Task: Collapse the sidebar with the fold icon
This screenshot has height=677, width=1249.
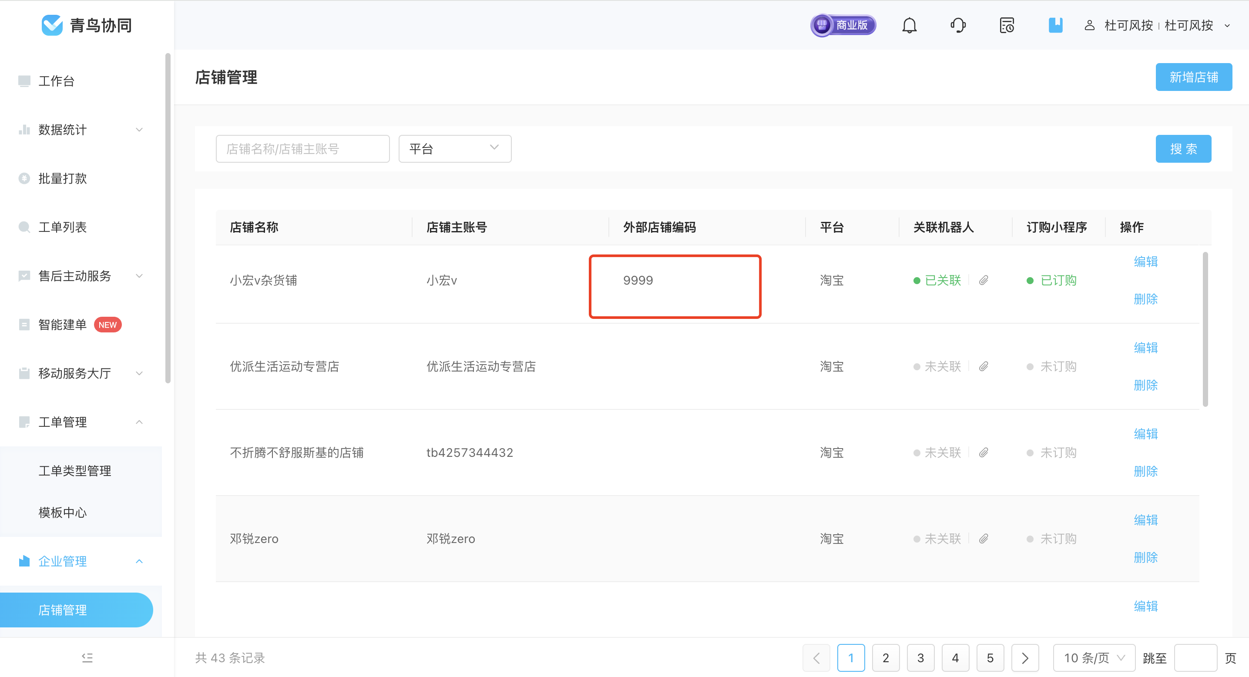Action: 87,657
